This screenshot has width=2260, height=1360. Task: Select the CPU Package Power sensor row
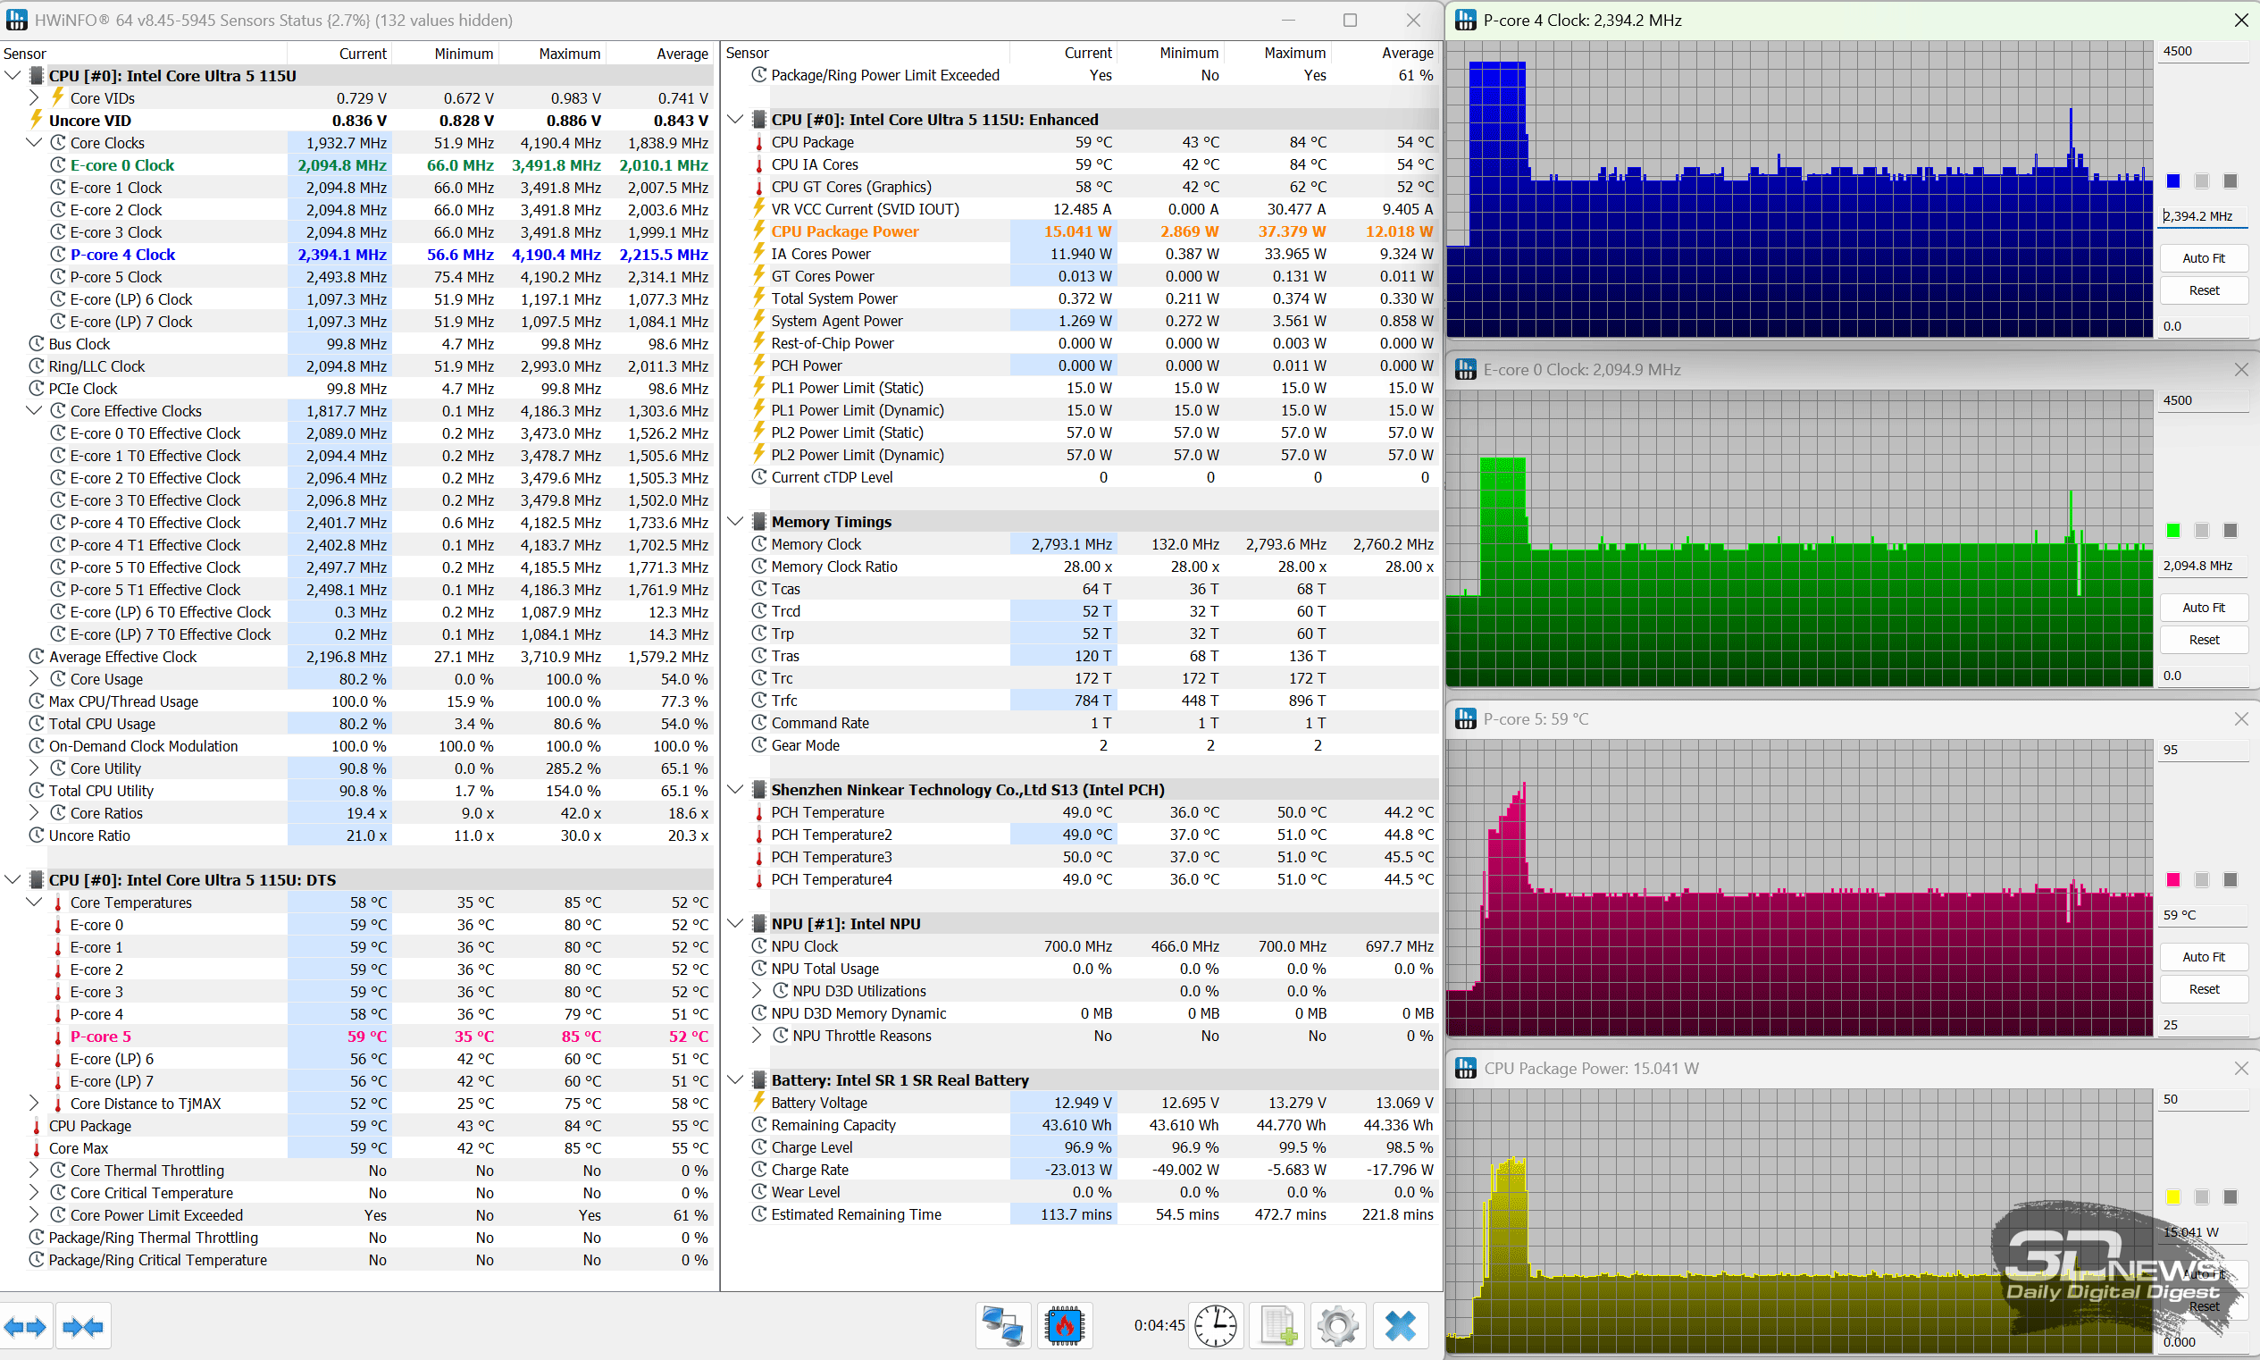tap(845, 231)
